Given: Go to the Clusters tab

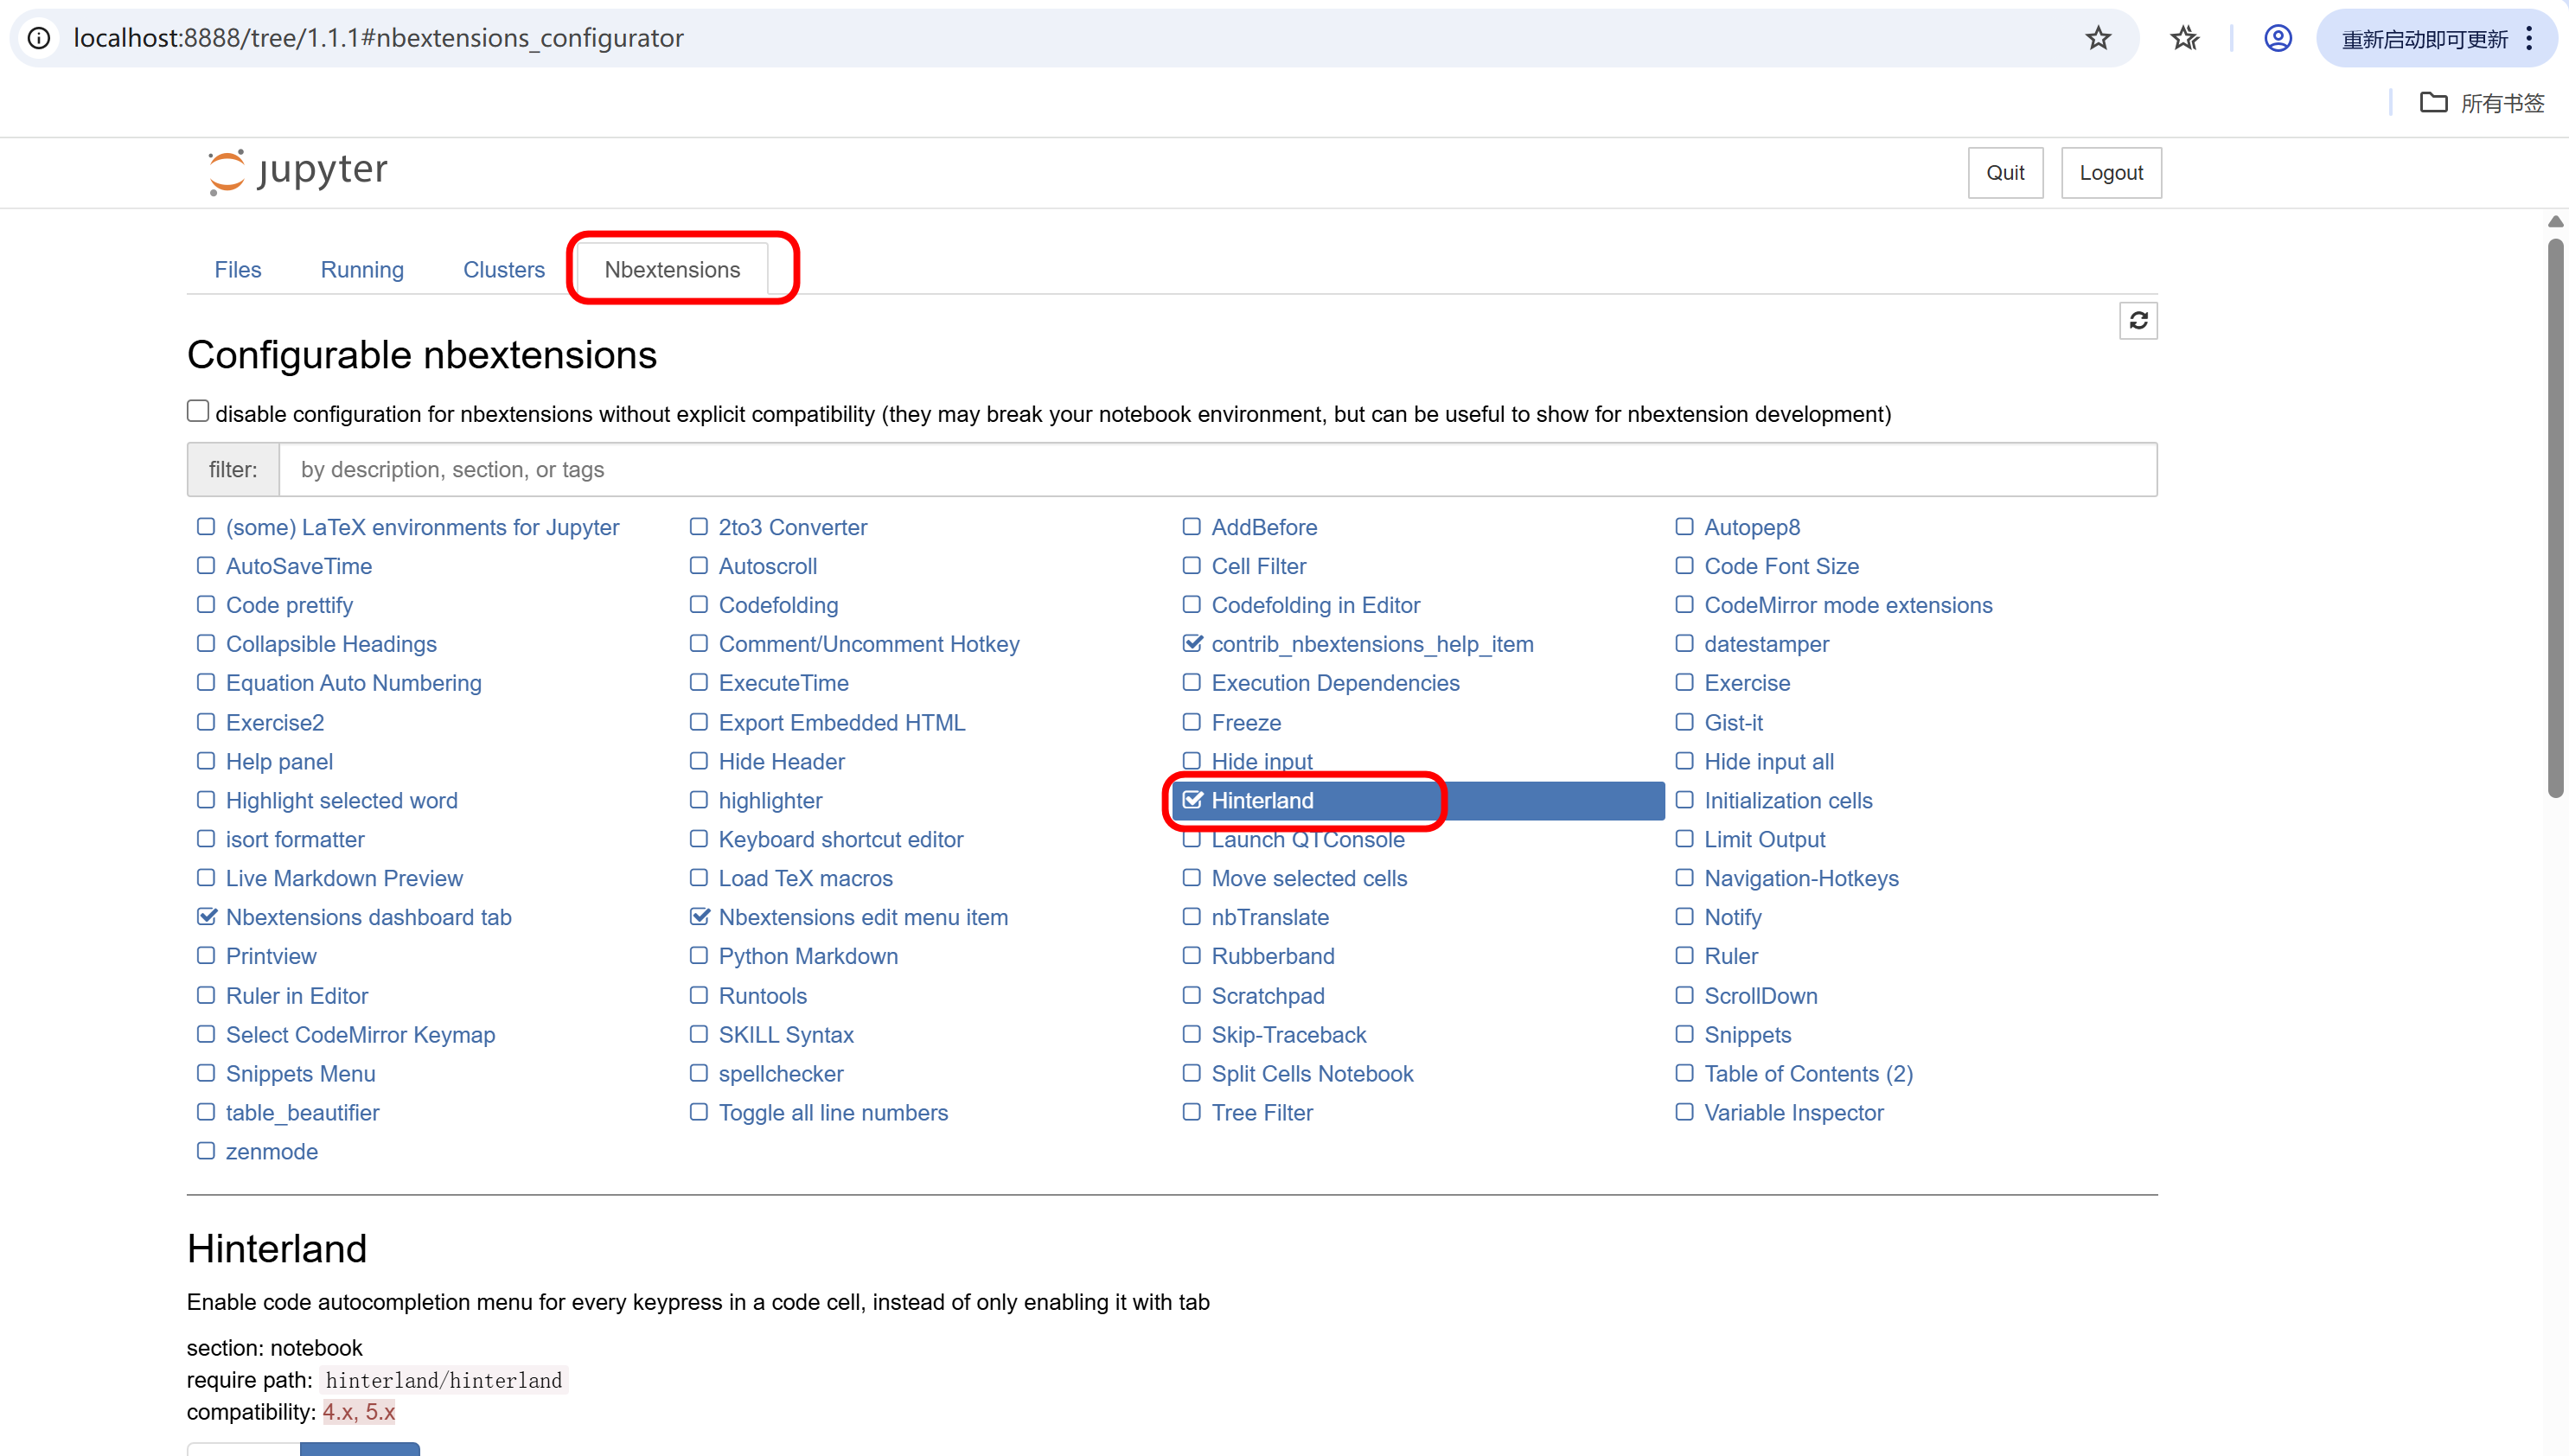Looking at the screenshot, I should click(503, 270).
